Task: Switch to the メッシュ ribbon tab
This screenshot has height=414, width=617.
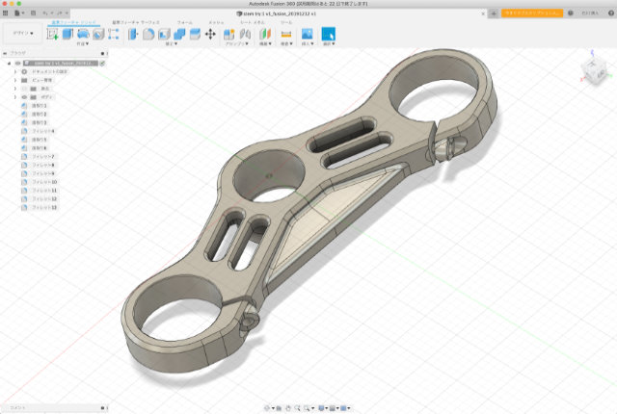Action: (x=216, y=21)
